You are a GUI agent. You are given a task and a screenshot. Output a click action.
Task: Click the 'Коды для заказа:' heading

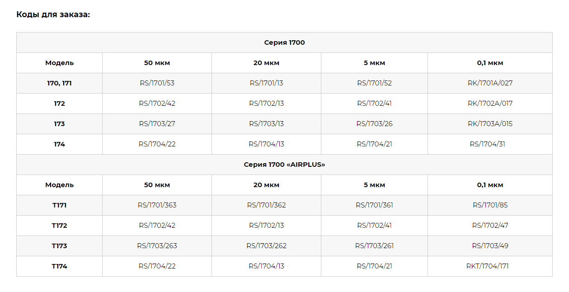[53, 14]
